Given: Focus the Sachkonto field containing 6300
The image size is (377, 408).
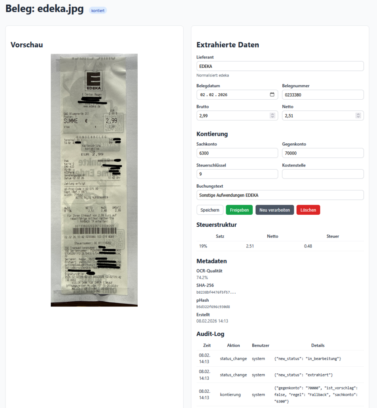Looking at the screenshot, I should pyautogui.click(x=237, y=153).
